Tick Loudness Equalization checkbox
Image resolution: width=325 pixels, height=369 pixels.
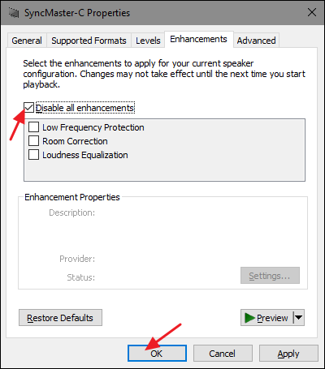point(33,155)
